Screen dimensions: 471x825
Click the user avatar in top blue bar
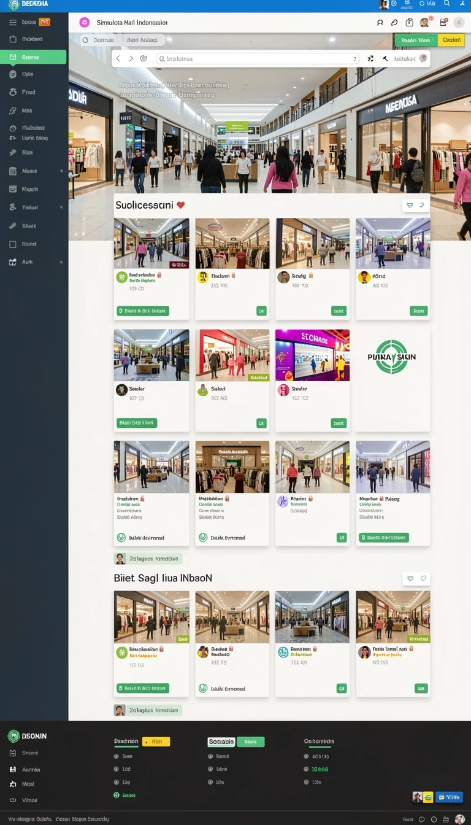click(x=384, y=4)
